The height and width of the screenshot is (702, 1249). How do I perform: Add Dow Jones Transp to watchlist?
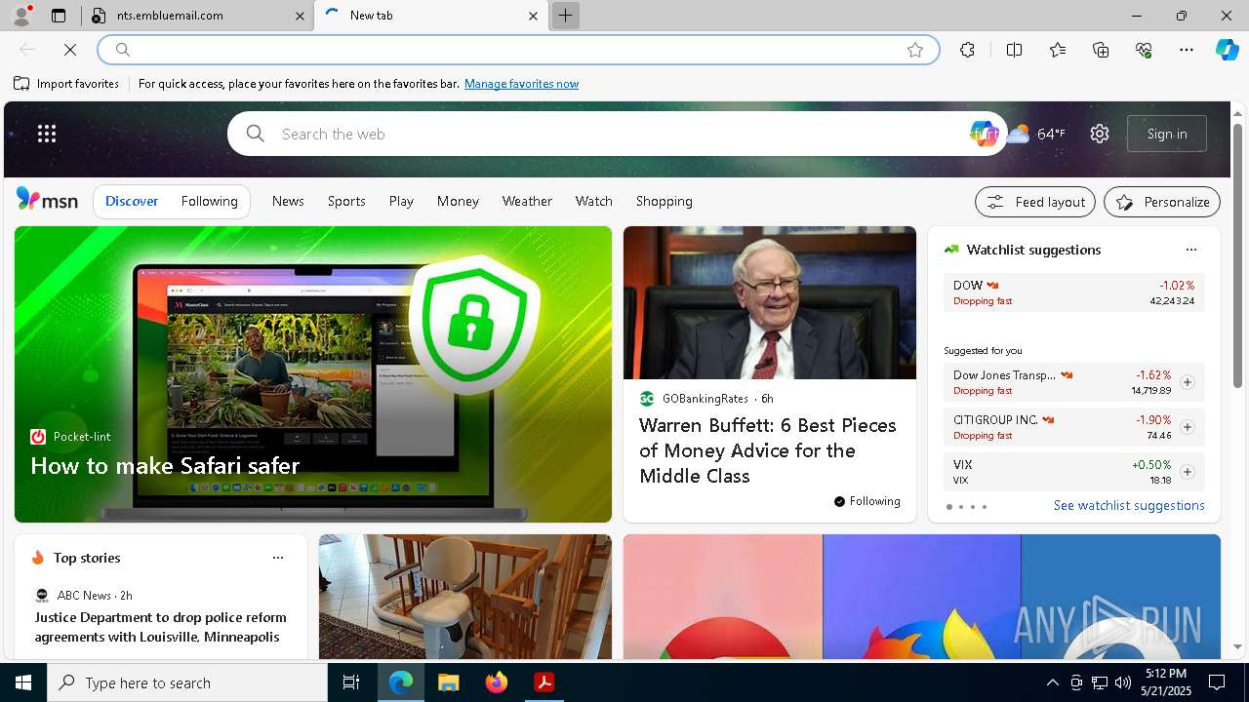(1187, 382)
